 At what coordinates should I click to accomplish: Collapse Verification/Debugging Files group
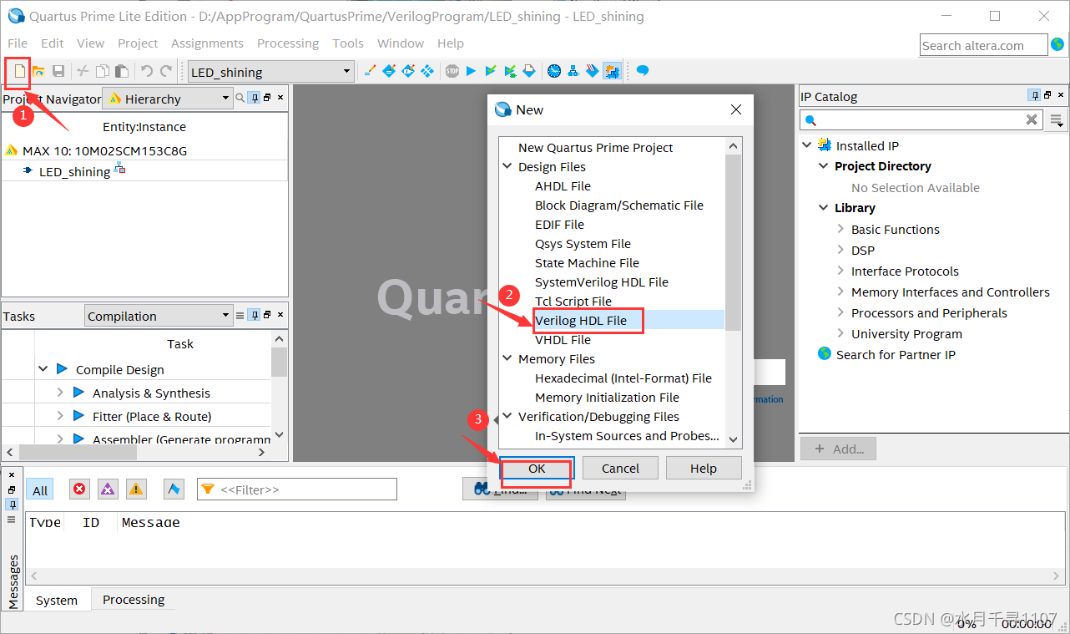[x=507, y=416]
